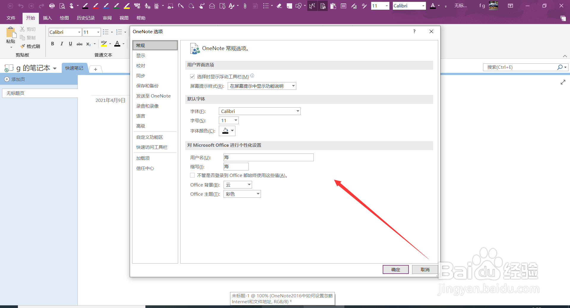Enable 不管是否登录到 Office 都始终使用这些值 checkbox
Image resolution: width=570 pixels, height=308 pixels.
click(x=192, y=175)
